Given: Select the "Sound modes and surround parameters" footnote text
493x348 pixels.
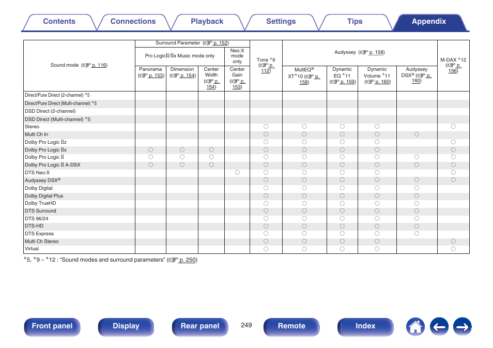Looking at the screenshot, I should click(x=113, y=260).
